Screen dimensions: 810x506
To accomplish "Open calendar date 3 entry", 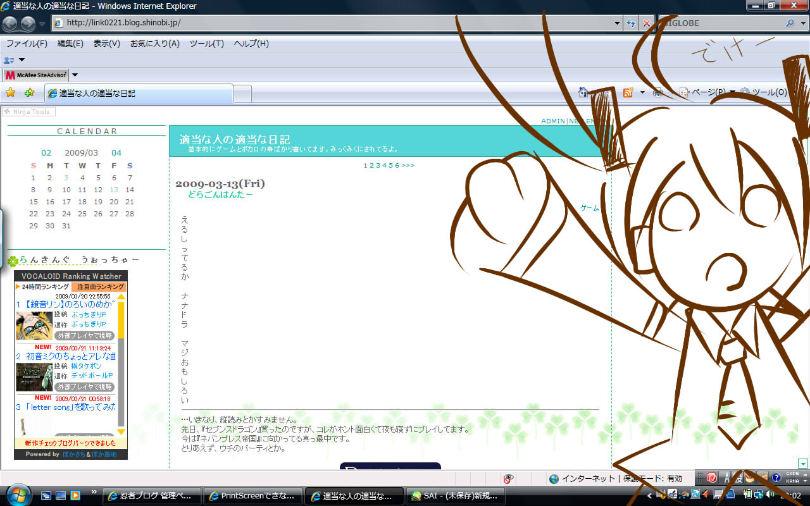I will tap(66, 178).
